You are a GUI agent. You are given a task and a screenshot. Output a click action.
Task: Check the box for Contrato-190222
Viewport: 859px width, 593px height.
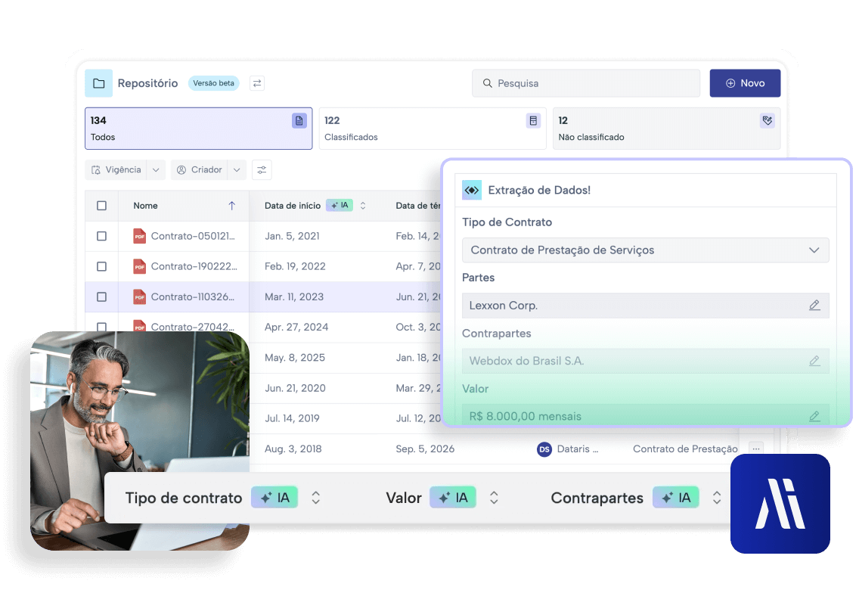coord(102,266)
